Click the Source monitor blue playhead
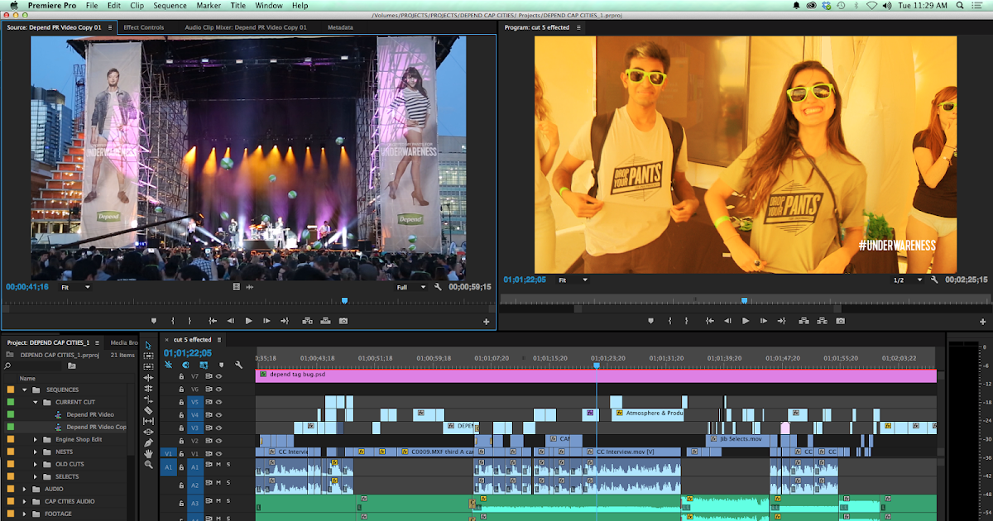The image size is (993, 521). (344, 301)
